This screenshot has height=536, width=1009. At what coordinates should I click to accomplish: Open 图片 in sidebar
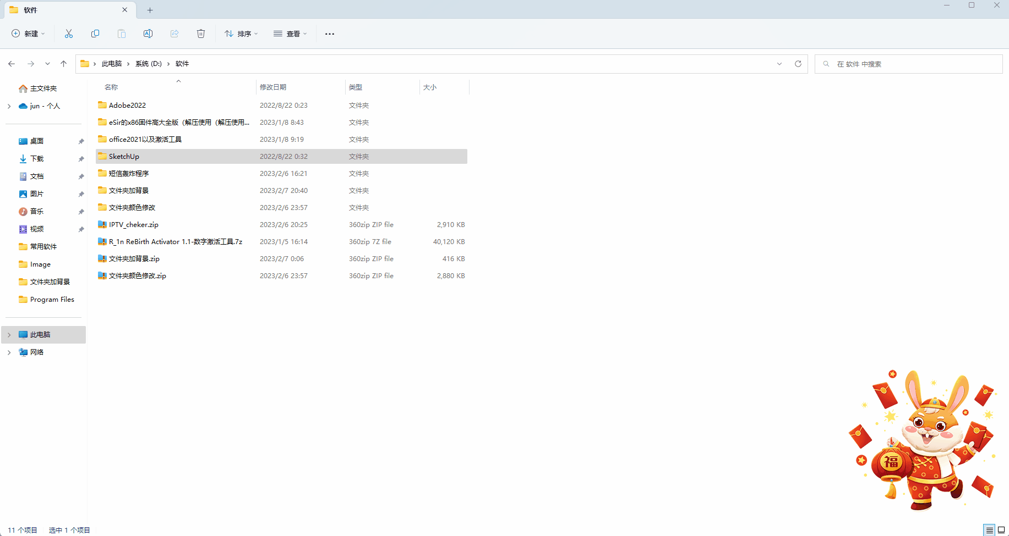[37, 194]
